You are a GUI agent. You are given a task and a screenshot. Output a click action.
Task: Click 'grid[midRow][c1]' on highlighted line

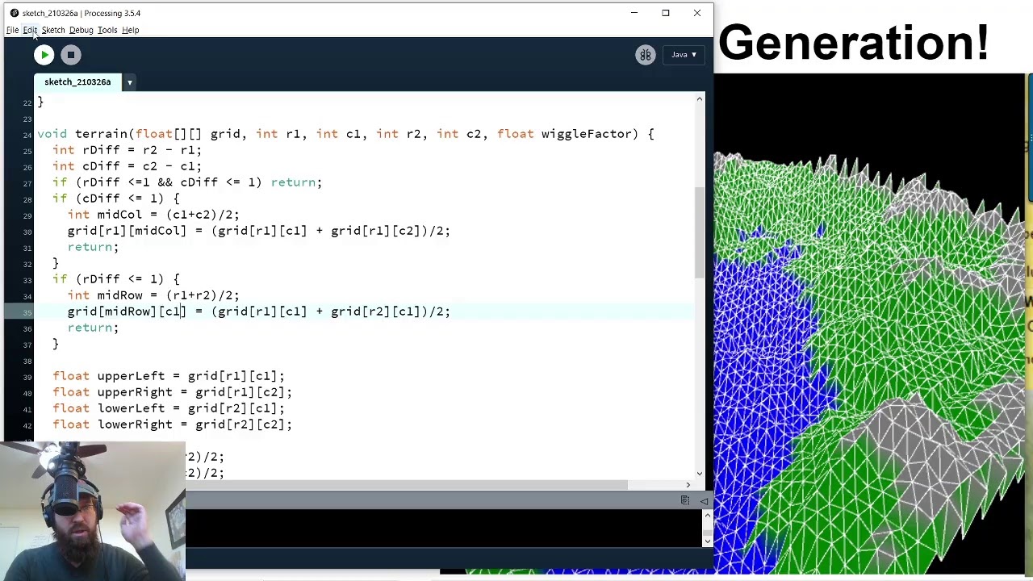(127, 311)
